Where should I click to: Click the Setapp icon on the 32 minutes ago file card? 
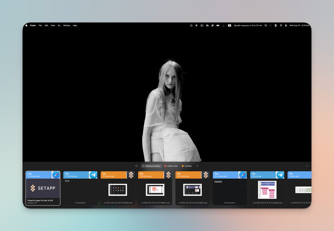[205, 175]
